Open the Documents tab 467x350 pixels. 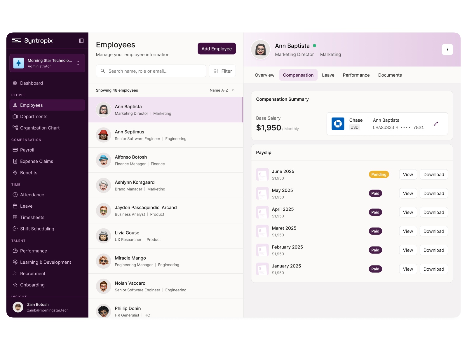pos(390,75)
